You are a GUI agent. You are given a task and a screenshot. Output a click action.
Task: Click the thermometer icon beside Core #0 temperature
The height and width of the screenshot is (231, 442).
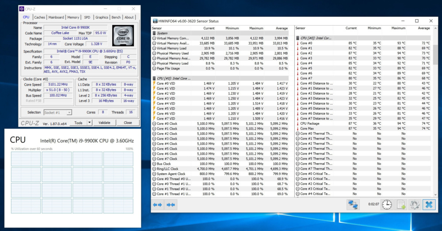click(297, 43)
